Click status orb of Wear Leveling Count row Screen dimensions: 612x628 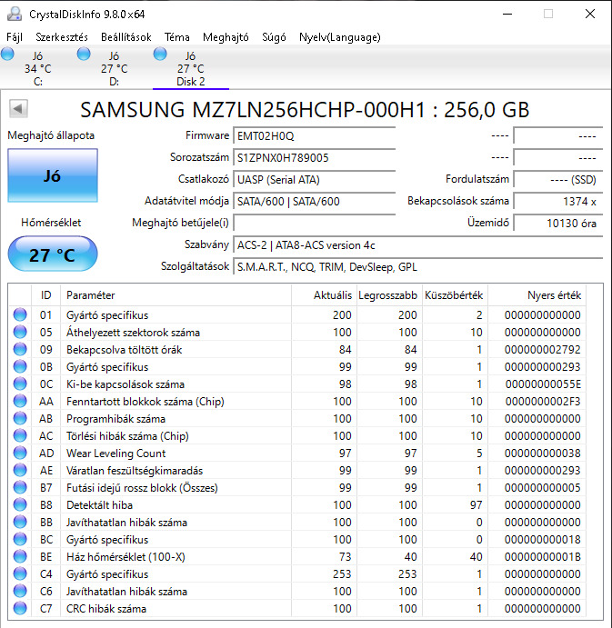[20, 453]
